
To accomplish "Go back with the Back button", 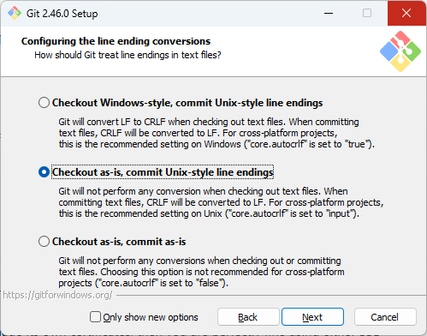I will (x=248, y=317).
